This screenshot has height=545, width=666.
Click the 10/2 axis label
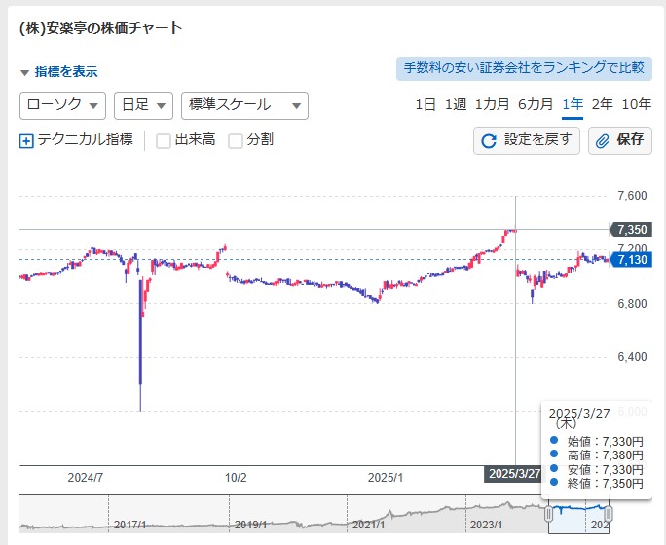236,478
